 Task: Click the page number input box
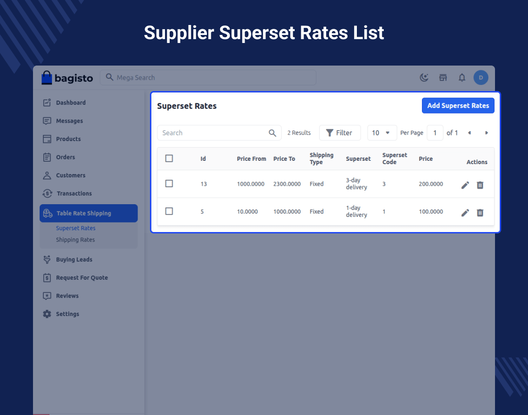click(x=435, y=133)
